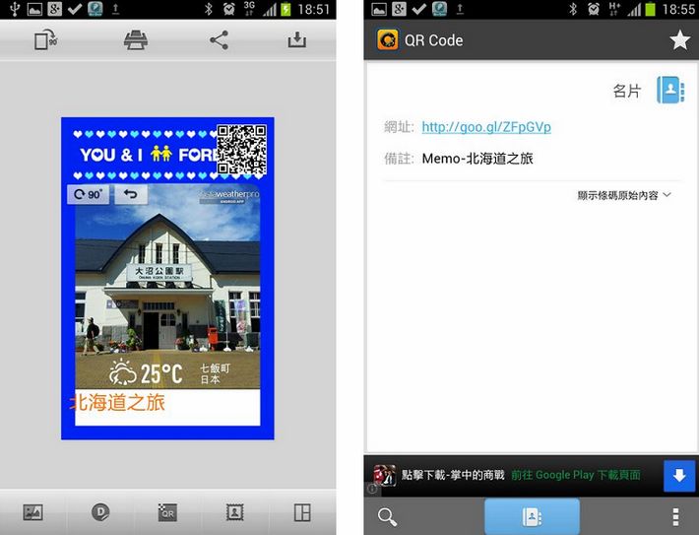Click 前往 Google Play 下載頁面 ad link

(576, 475)
